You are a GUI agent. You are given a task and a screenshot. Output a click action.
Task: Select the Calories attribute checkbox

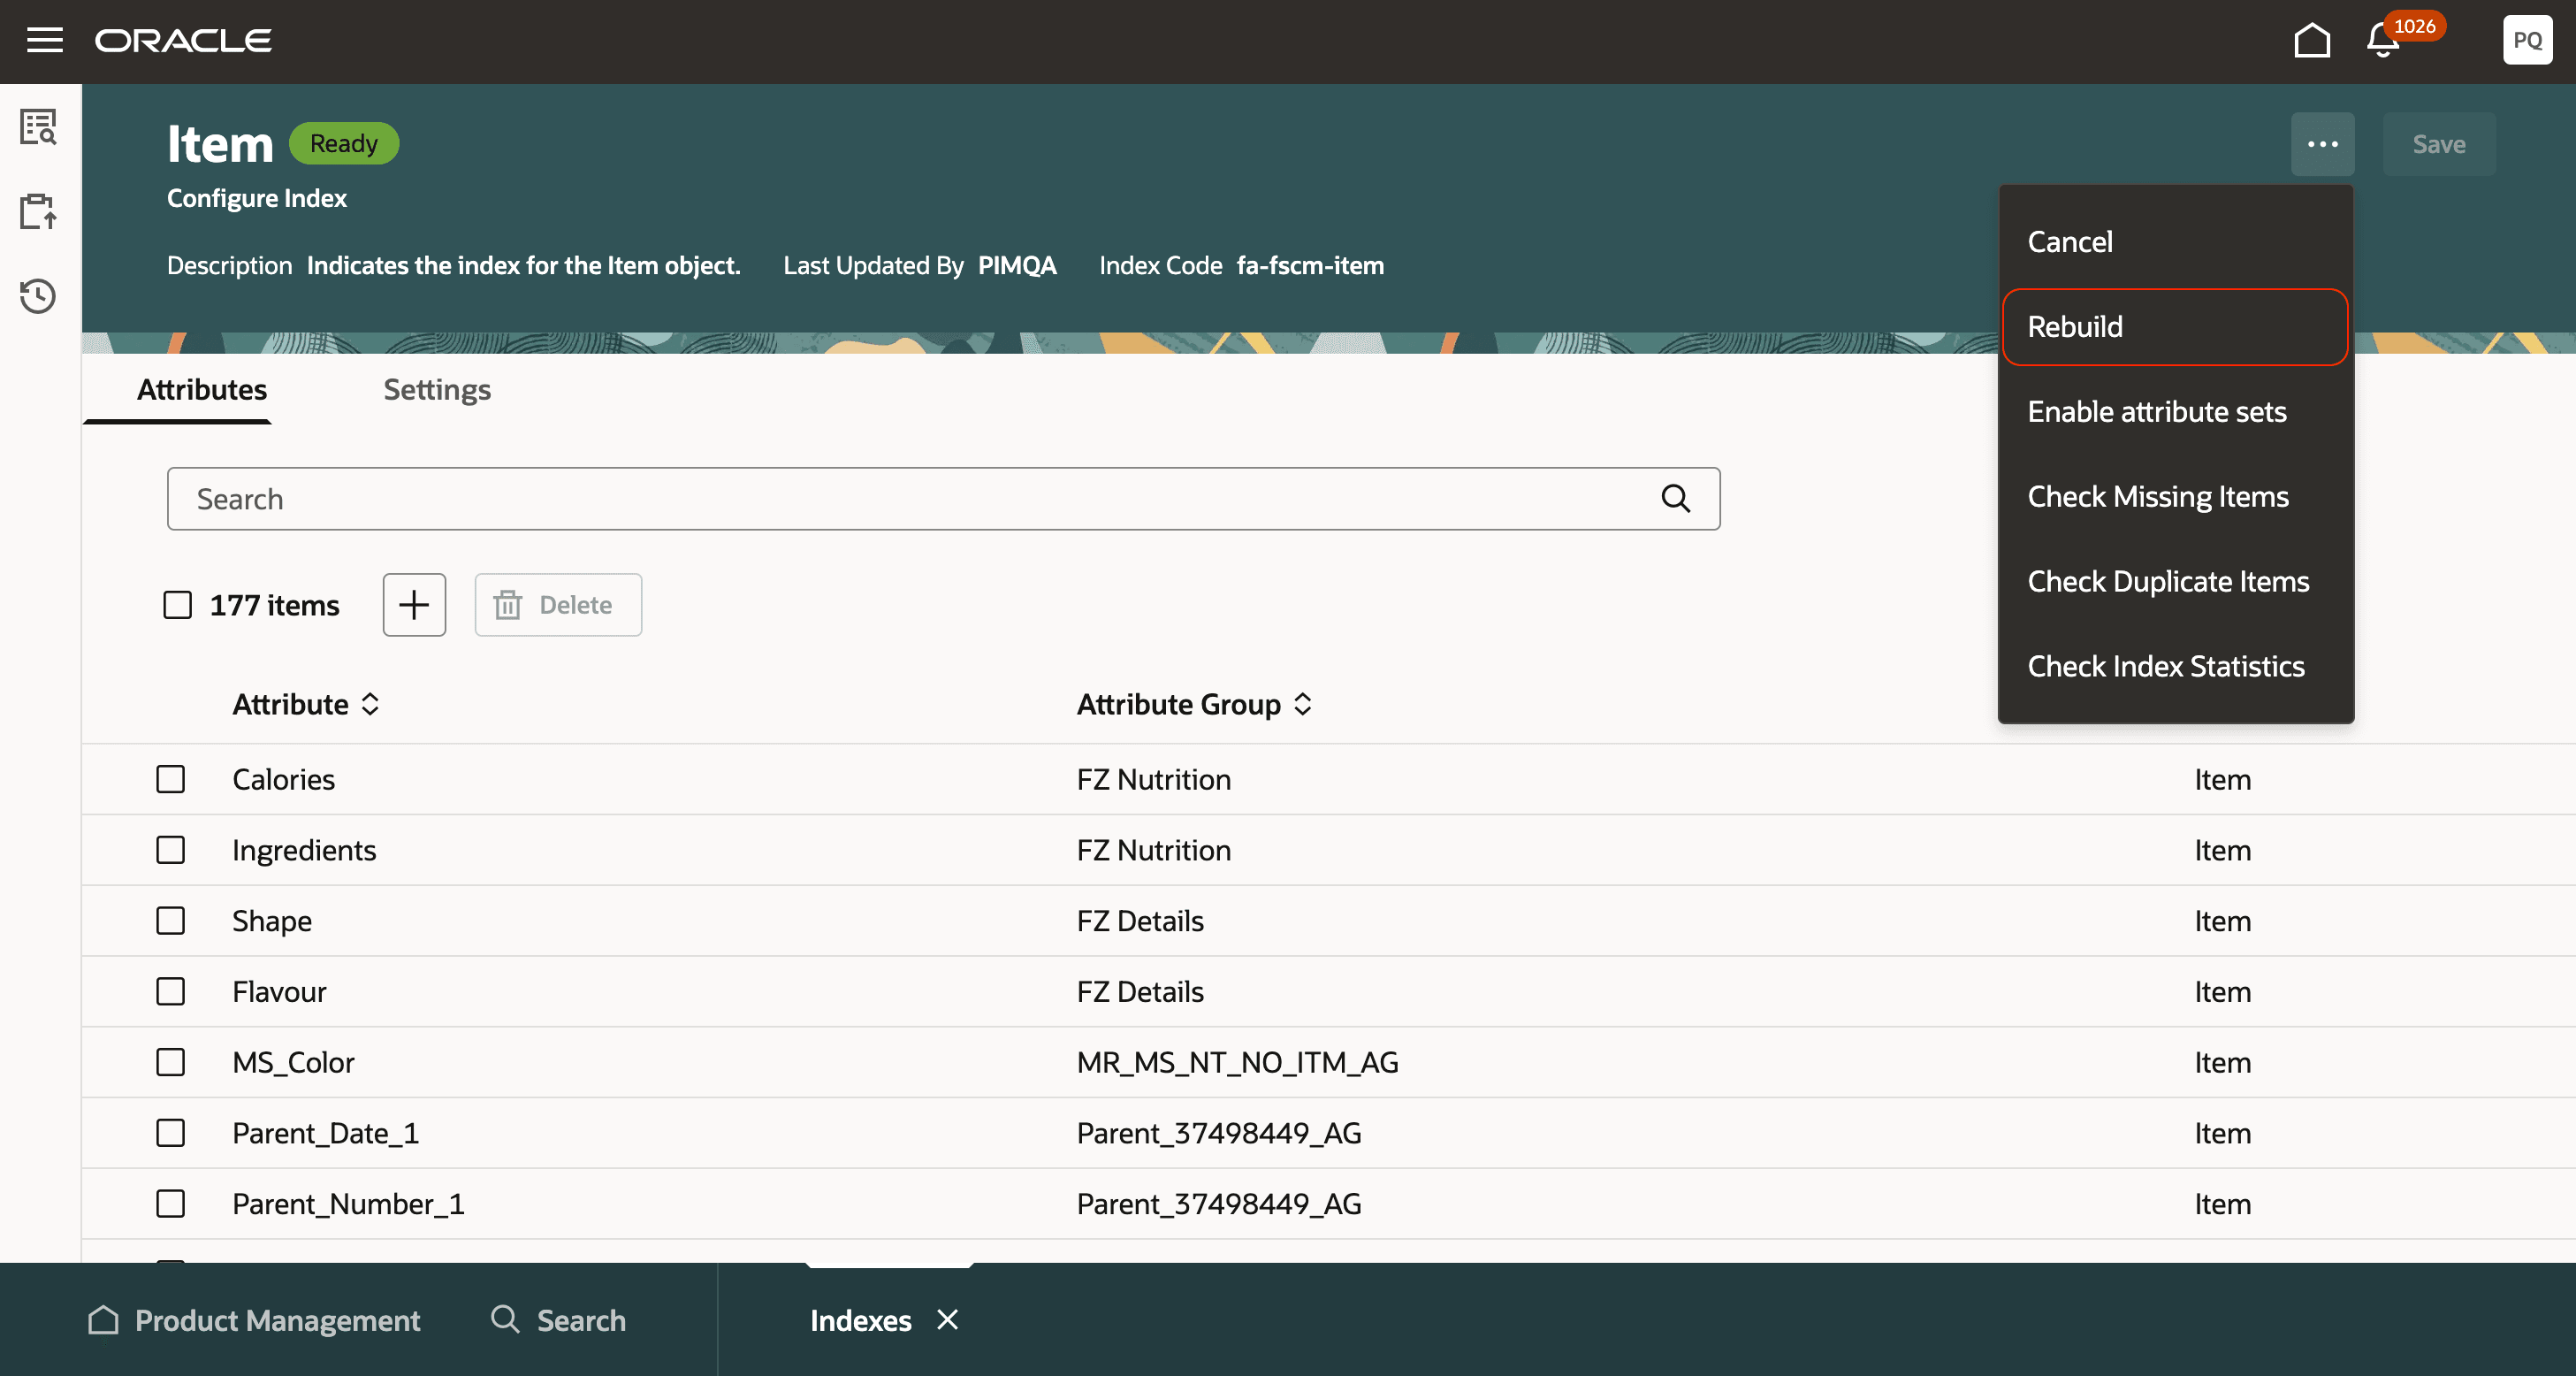click(171, 779)
